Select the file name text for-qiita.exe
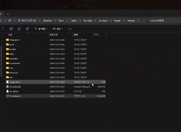Screen dimensions: 181x132 click(15, 96)
